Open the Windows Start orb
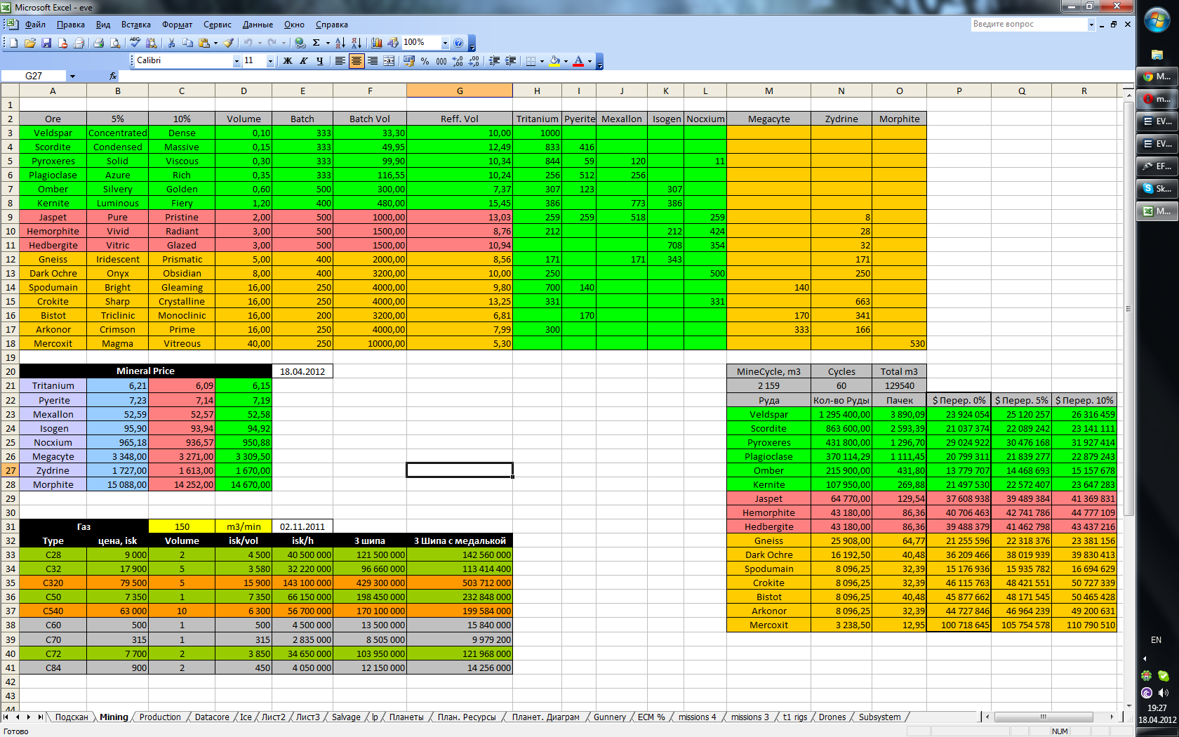This screenshot has height=737, width=1179. [x=1157, y=20]
